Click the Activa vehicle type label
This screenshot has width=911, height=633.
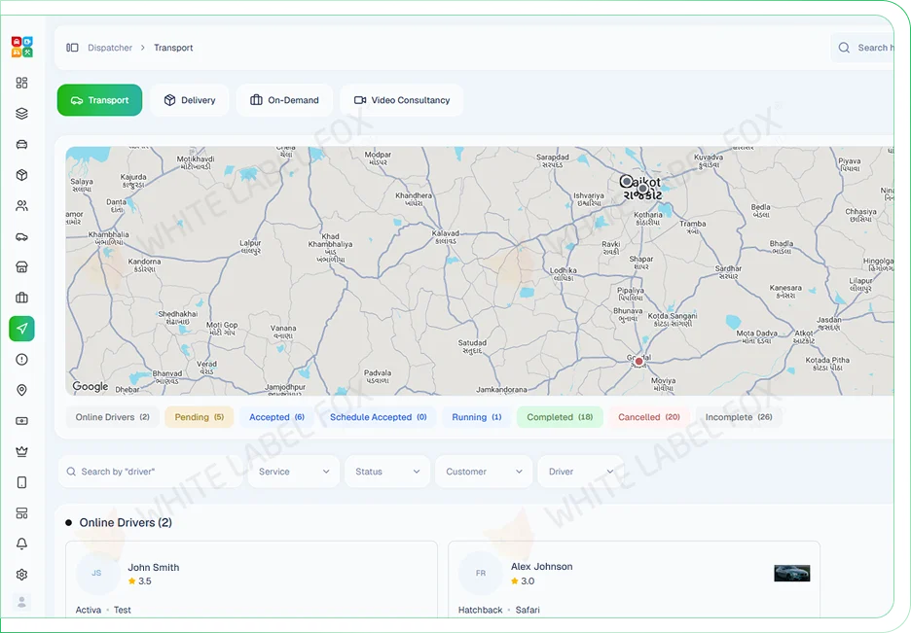coord(89,610)
